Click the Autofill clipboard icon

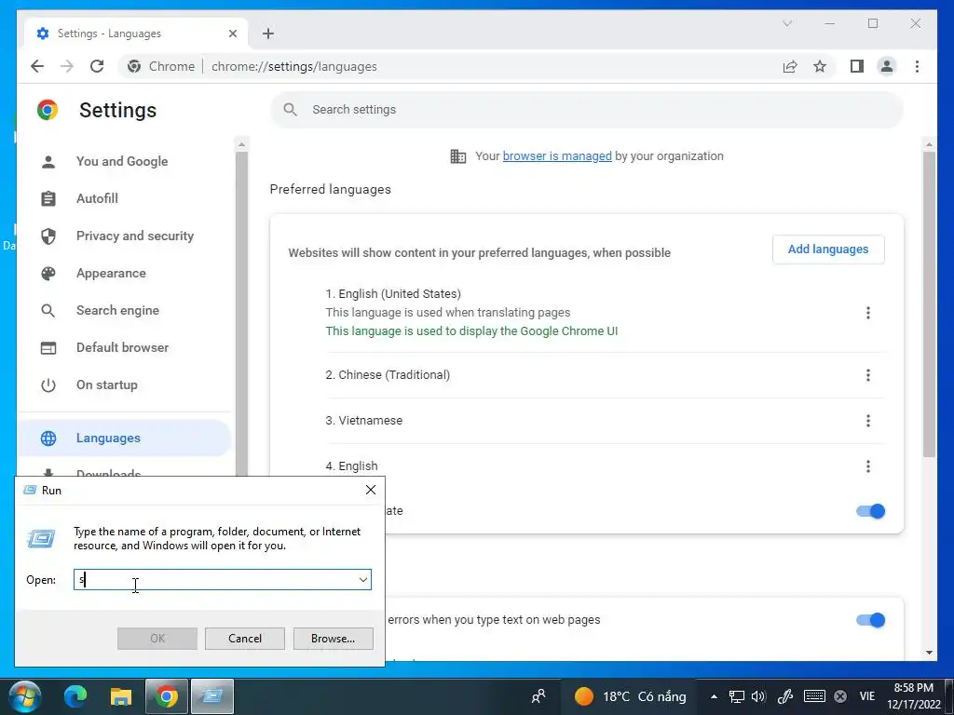[x=48, y=199]
